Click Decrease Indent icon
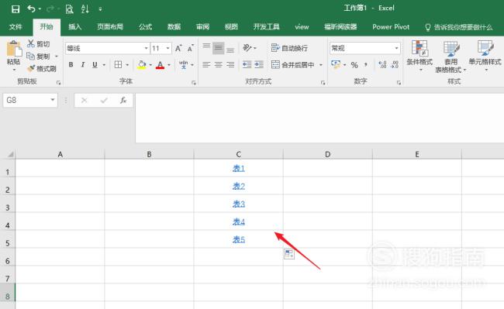 [247, 65]
